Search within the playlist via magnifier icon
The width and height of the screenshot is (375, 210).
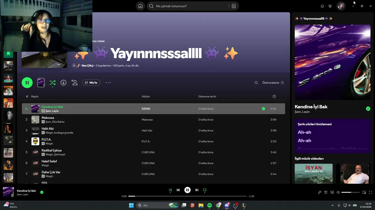[256, 83]
